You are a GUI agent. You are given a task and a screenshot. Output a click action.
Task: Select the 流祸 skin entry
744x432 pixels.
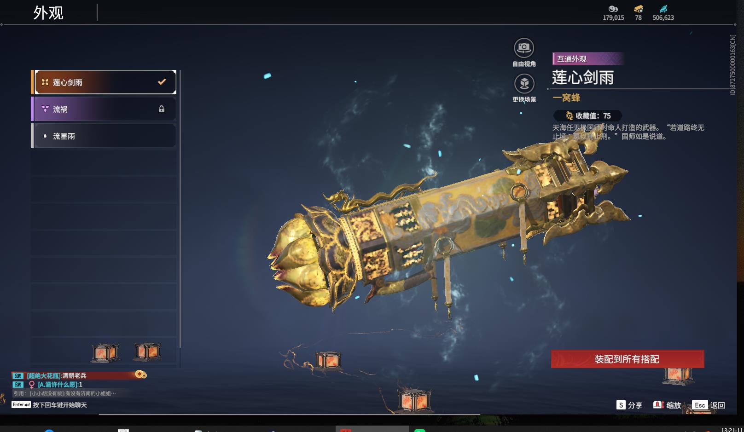(104, 109)
